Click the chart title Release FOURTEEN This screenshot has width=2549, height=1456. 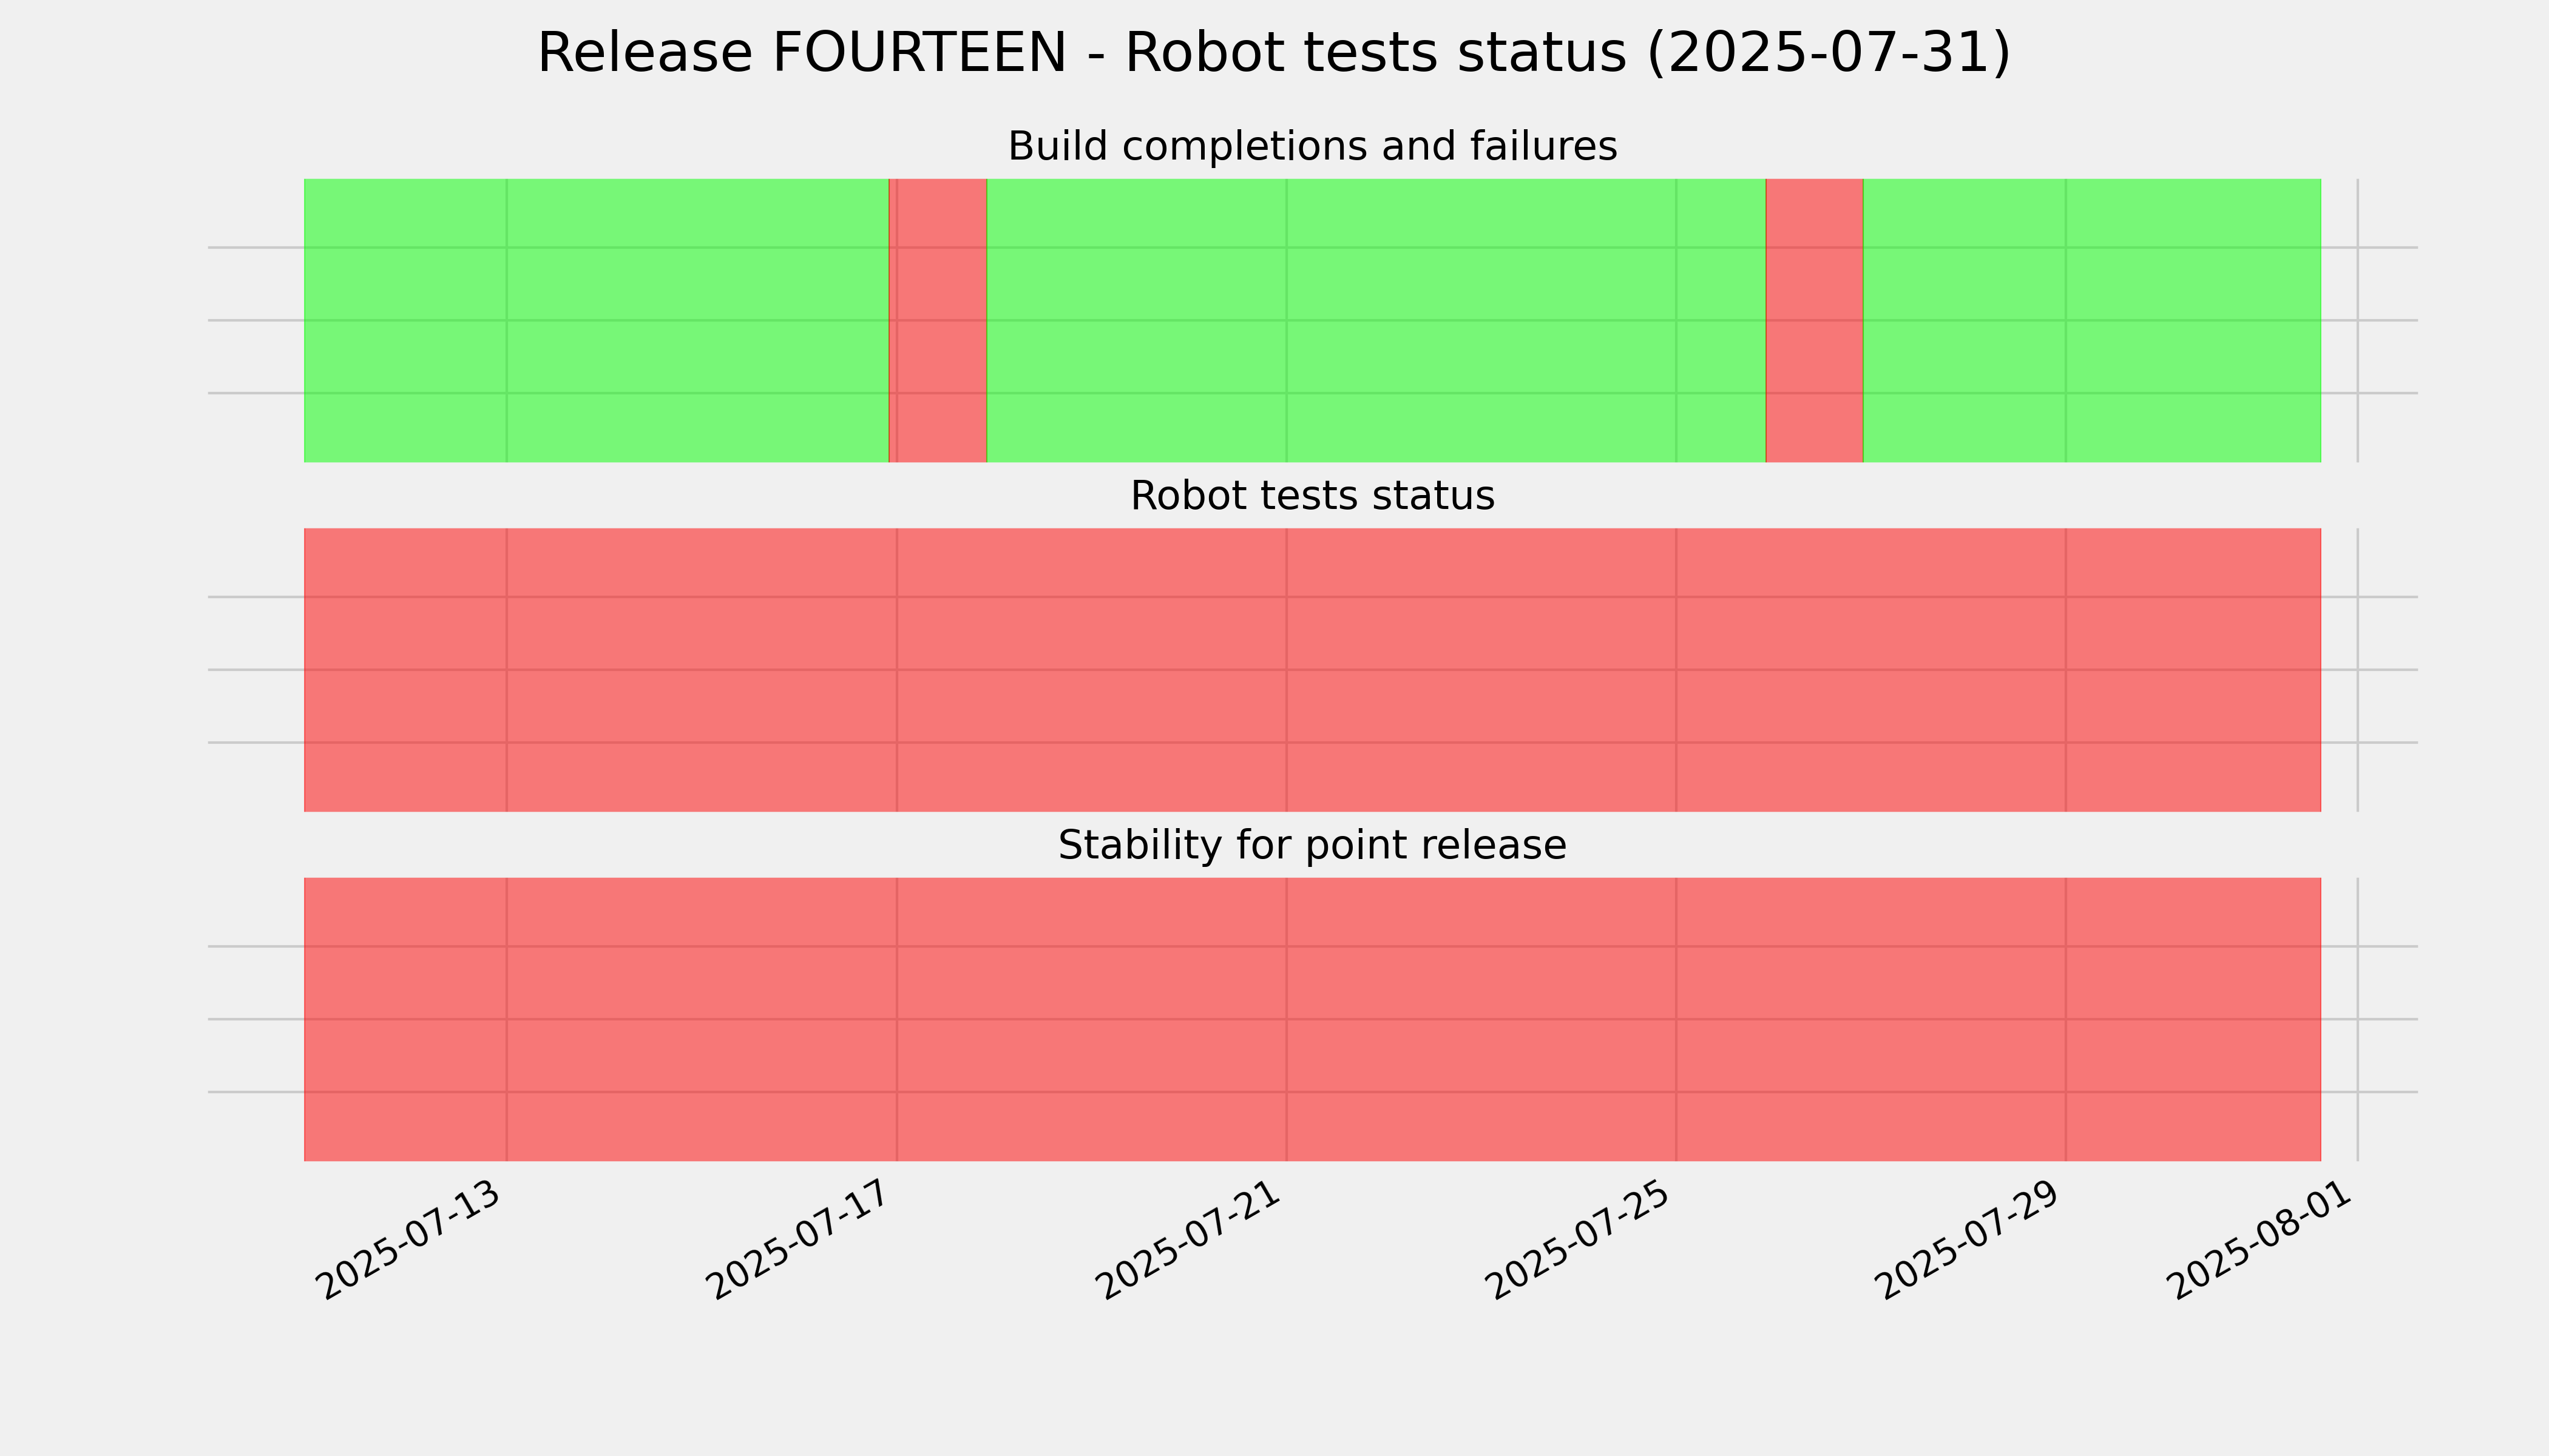(1273, 53)
